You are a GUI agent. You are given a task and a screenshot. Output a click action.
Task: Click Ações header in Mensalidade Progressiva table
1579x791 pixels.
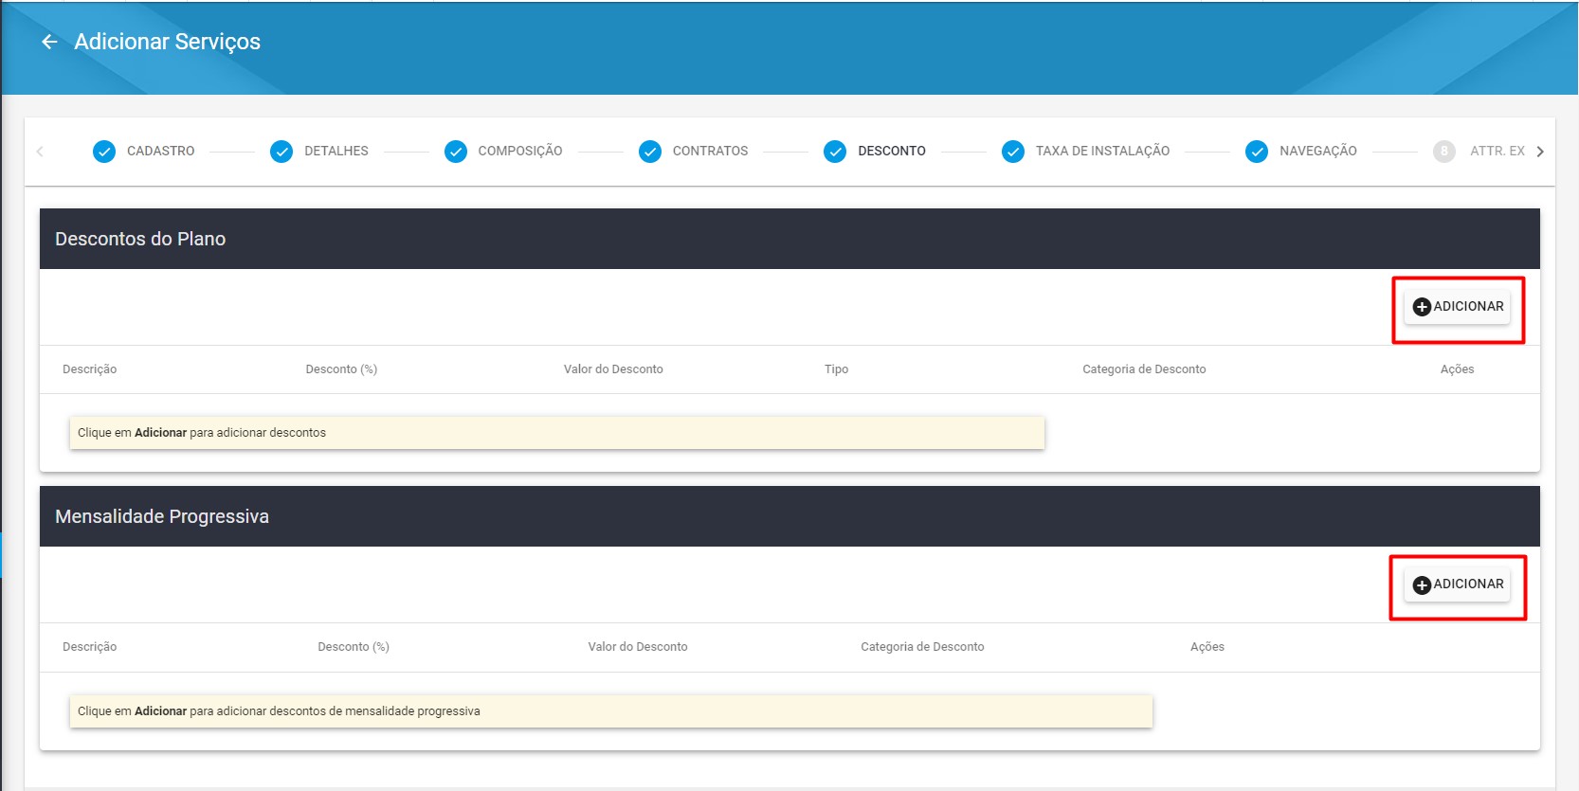click(1207, 647)
